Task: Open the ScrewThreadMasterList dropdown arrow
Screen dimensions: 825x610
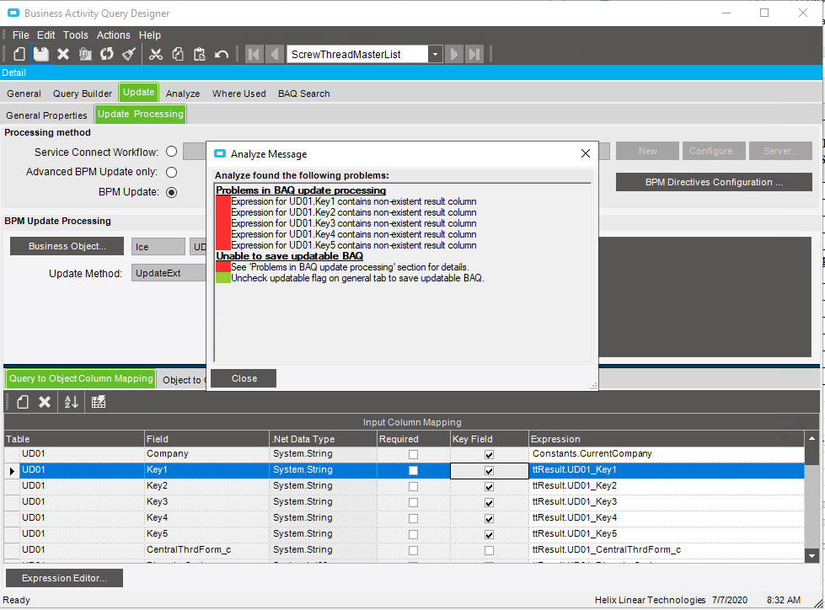Action: pos(435,54)
